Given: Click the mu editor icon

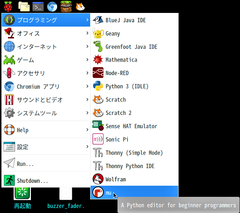Looking at the screenshot, I should click(x=98, y=192).
